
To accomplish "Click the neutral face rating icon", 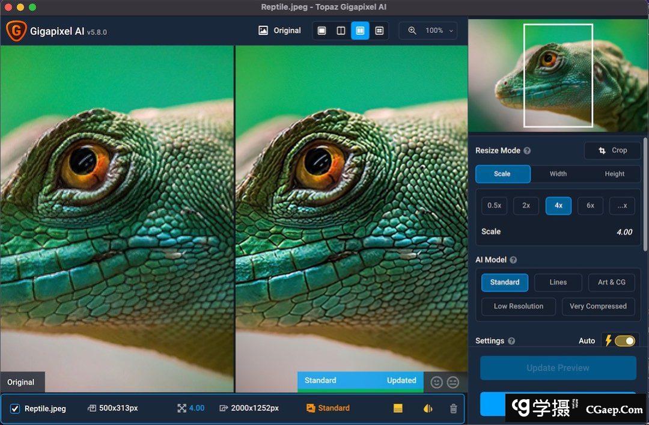I will (x=452, y=382).
